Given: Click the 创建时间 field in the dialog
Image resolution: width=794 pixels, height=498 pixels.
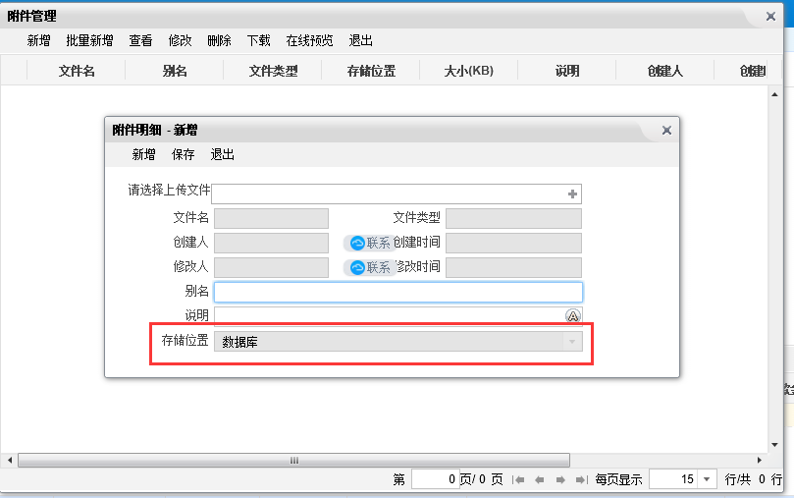Looking at the screenshot, I should point(513,244).
